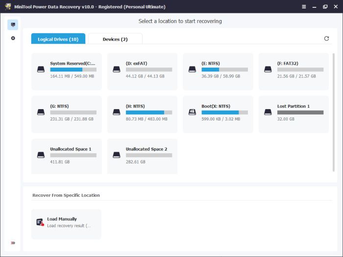Click the D: exFAT usage bar
Screen dimensions: 343x257
(149, 70)
